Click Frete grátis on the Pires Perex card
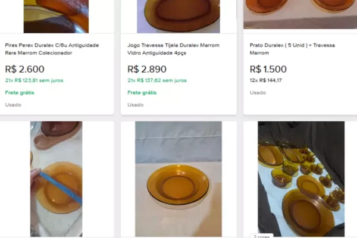Viewport: 357px width, 238px height. pyautogui.click(x=19, y=92)
